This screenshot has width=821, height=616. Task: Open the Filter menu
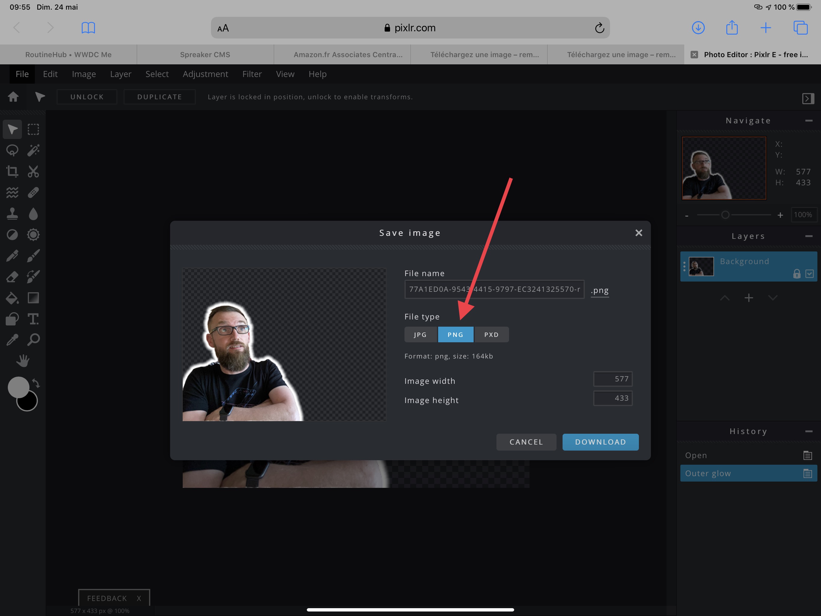point(252,74)
